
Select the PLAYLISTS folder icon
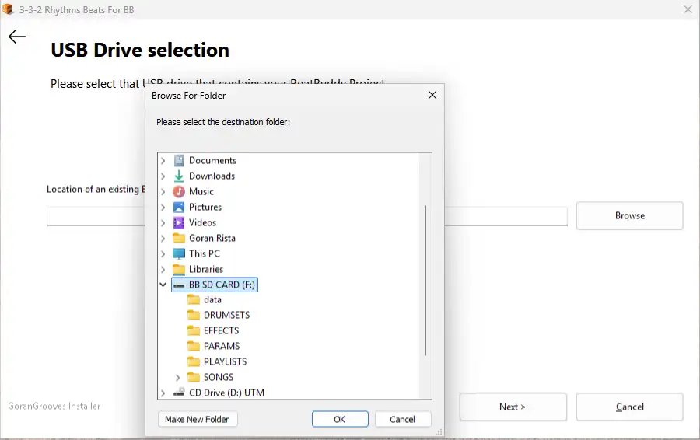pos(194,361)
